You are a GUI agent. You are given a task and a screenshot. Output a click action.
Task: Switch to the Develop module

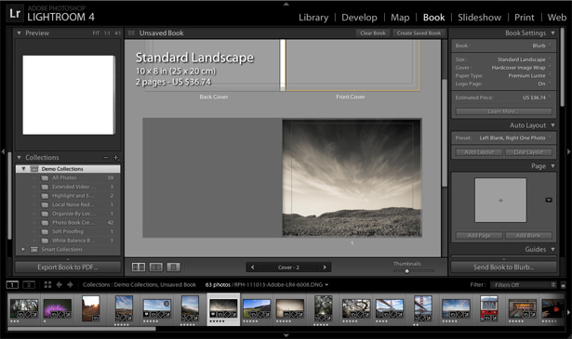click(x=359, y=18)
